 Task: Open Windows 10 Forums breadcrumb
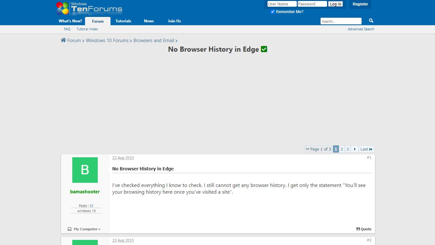tap(107, 41)
